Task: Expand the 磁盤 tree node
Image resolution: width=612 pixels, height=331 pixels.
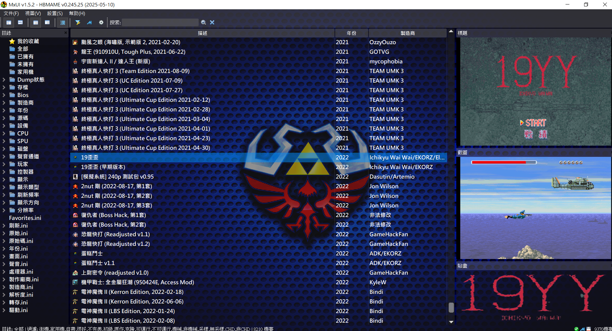Action: [4, 149]
